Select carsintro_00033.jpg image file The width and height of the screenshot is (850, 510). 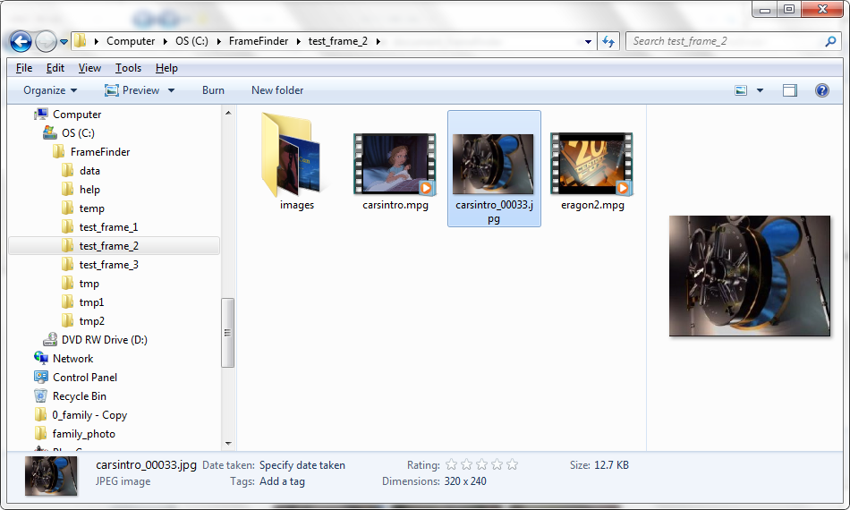point(494,168)
